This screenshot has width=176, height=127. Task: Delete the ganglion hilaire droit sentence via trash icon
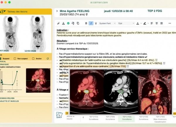(x=164, y=63)
